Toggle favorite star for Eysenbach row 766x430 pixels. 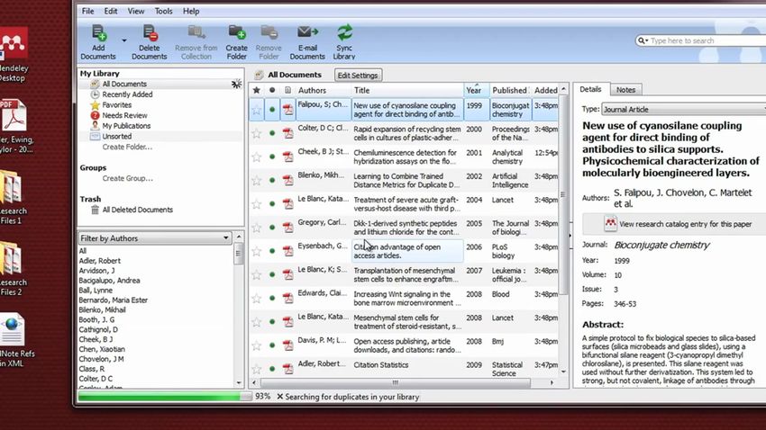pyautogui.click(x=257, y=251)
